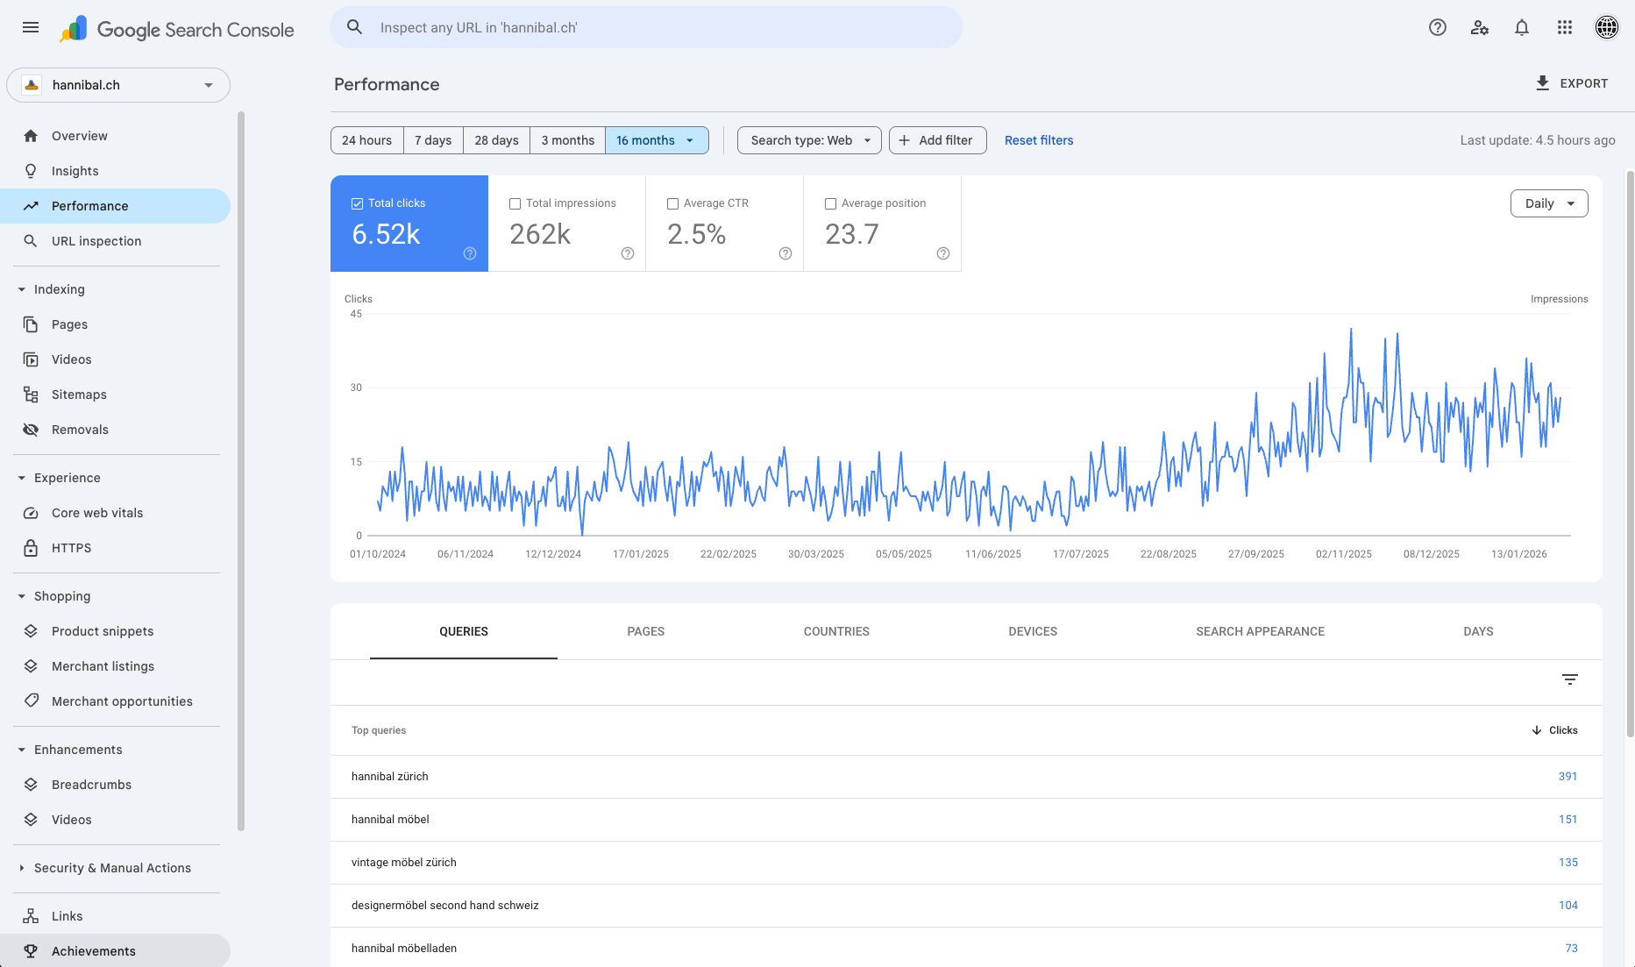Open notifications bell

1521,27
